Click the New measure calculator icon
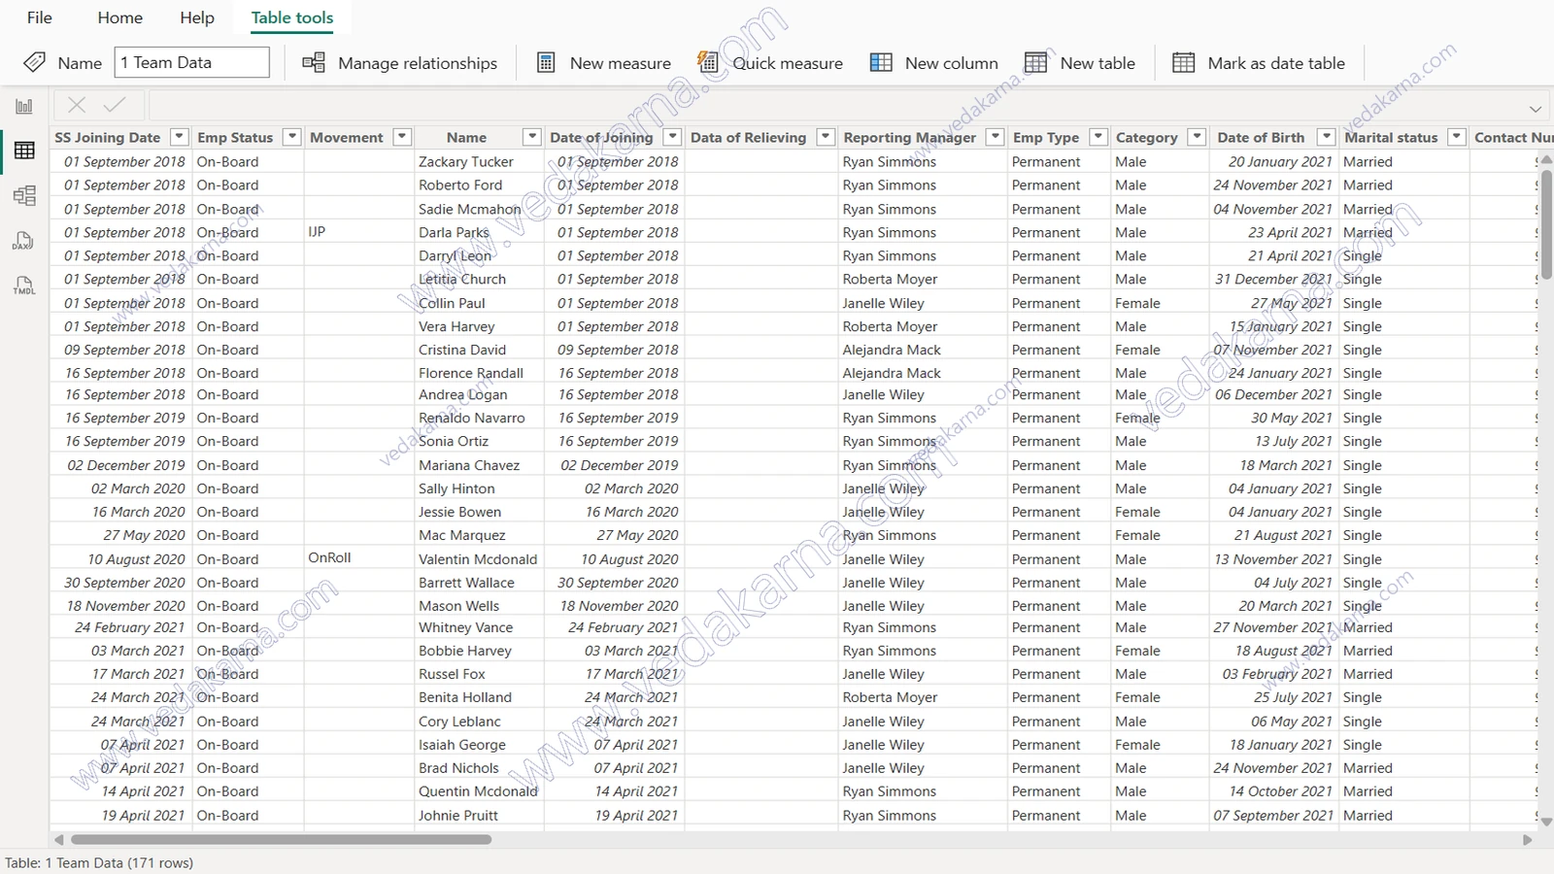This screenshot has height=874, width=1554. 546,63
